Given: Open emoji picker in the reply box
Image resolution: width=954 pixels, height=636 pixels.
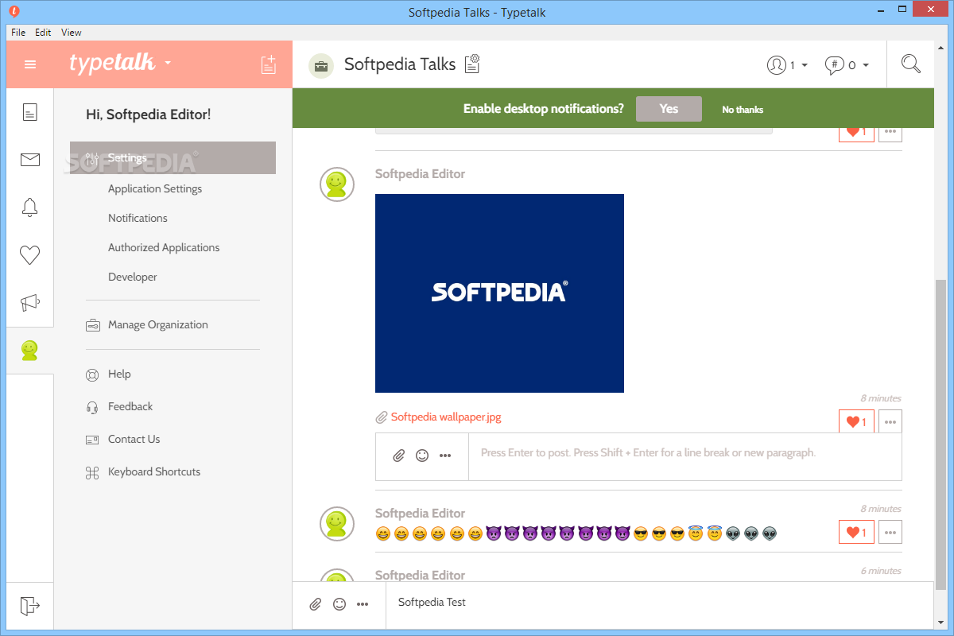Looking at the screenshot, I should click(x=422, y=456).
